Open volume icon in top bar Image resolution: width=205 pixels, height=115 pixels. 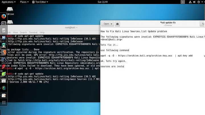click(x=194, y=2)
